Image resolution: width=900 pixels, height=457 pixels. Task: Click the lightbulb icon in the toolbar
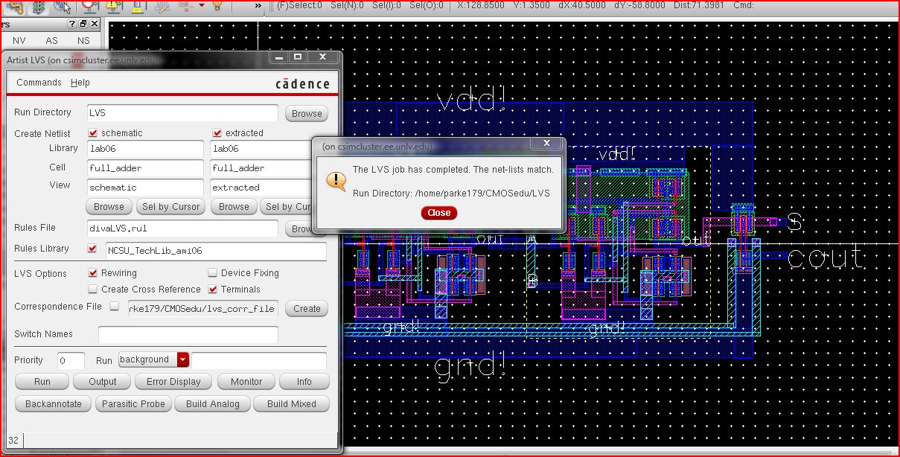[x=217, y=6]
